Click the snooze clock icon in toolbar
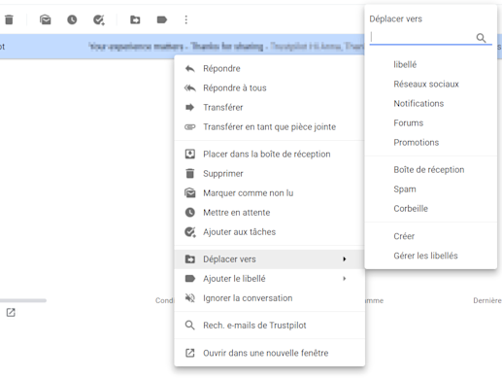 (x=72, y=19)
